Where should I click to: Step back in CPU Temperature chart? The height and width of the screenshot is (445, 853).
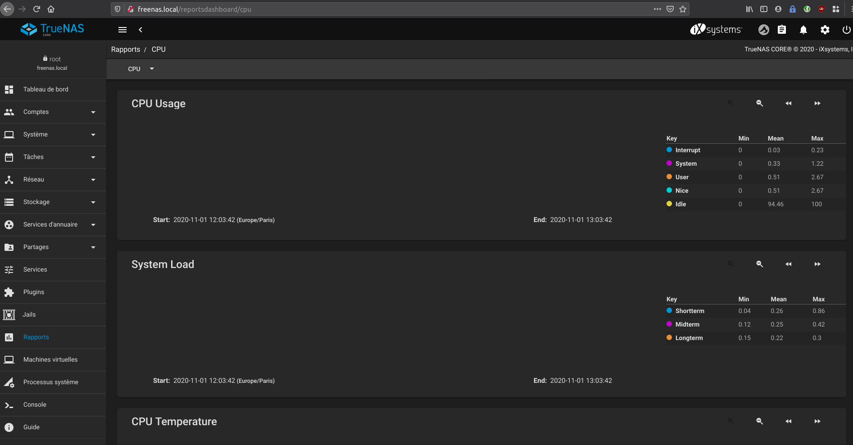coord(789,421)
